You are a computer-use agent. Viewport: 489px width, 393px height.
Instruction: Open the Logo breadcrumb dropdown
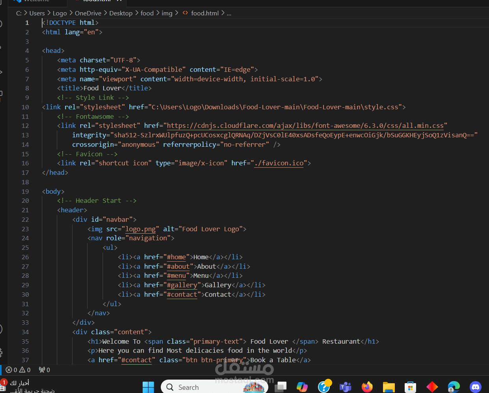60,13
